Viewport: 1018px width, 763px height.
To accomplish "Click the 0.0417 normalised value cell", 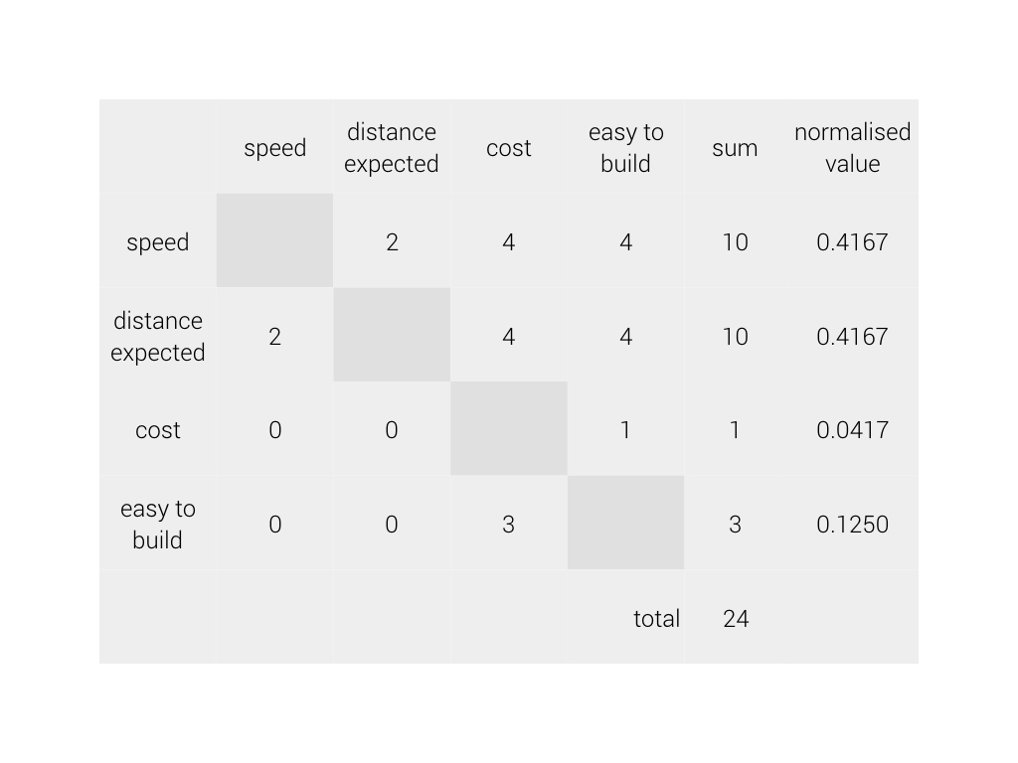I will [852, 429].
